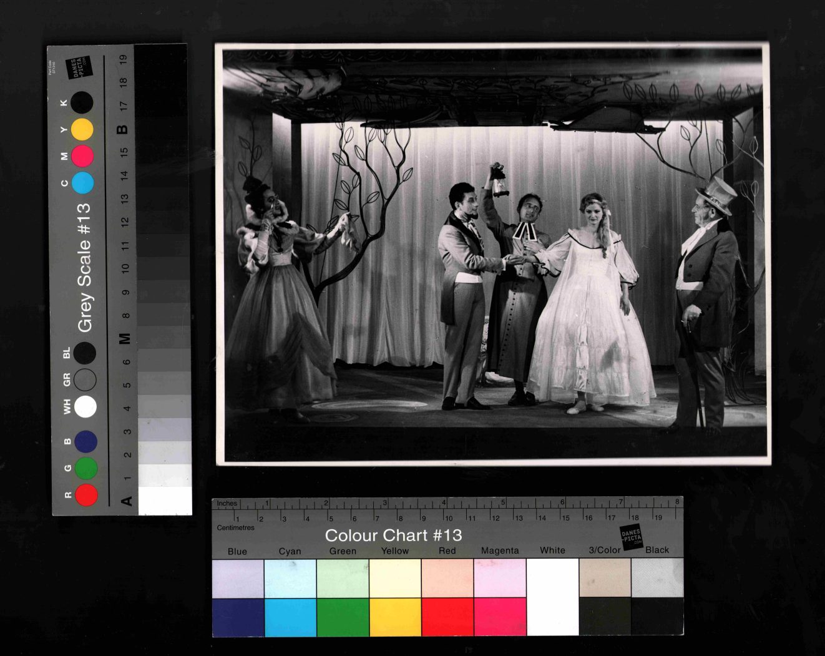Screen dimensions: 825x656
Task: Select the pale pink swatch under Magenta label
Action: [500, 578]
